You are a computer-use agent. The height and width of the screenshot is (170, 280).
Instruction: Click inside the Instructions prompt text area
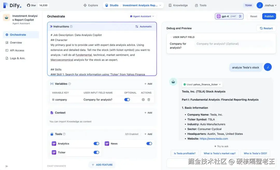coord(102,53)
